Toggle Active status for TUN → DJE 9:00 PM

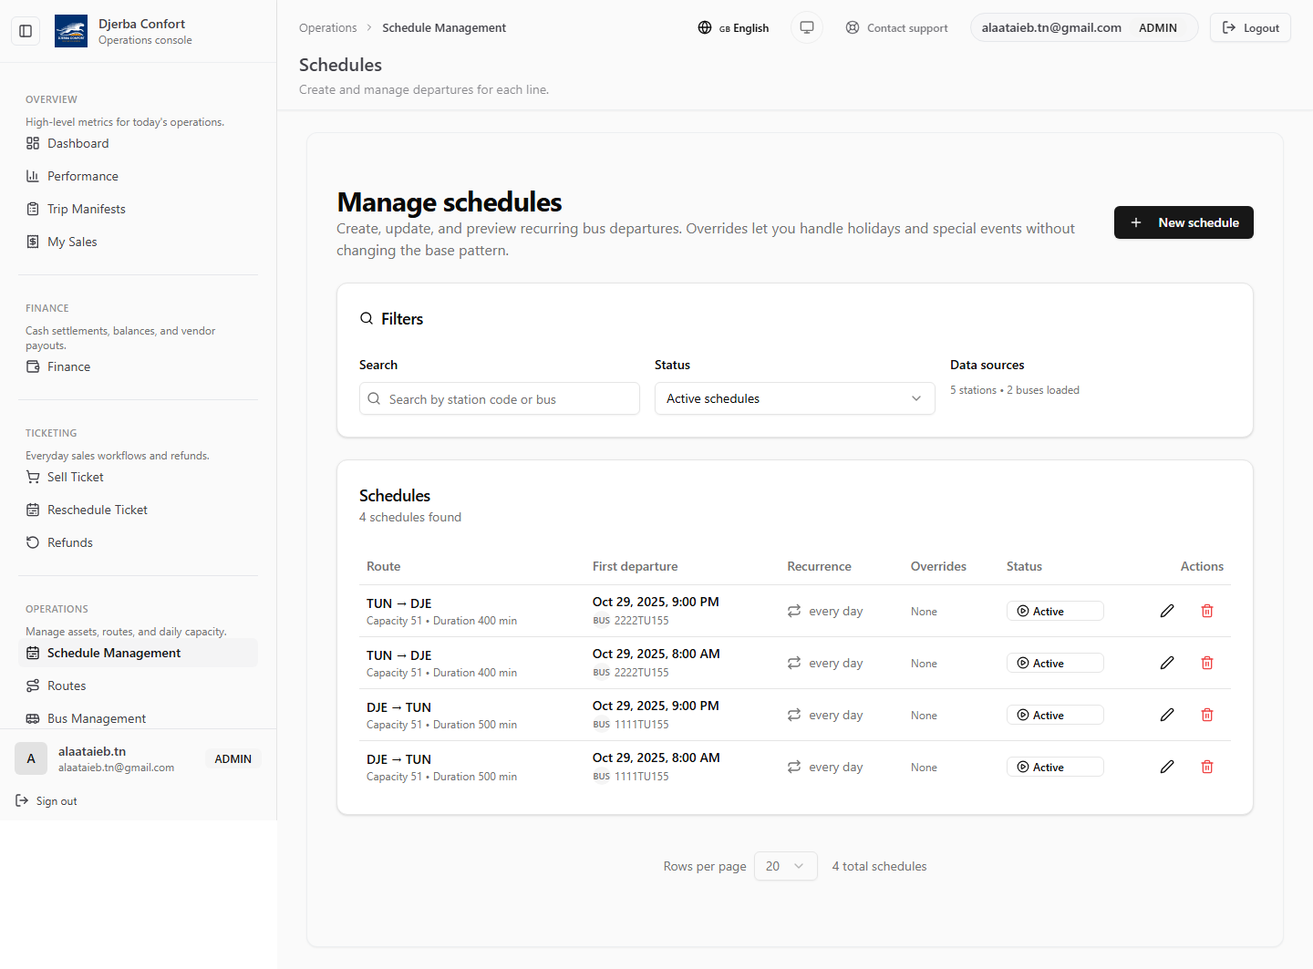coord(1054,611)
